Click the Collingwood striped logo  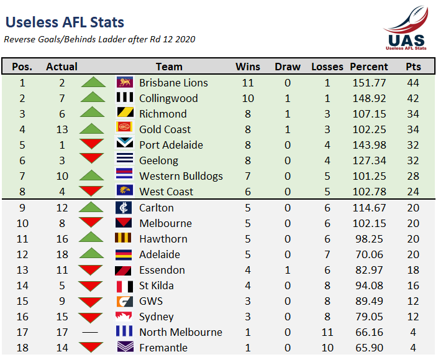(x=125, y=97)
